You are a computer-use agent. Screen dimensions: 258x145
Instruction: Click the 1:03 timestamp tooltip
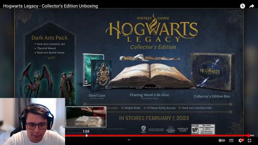click(86, 131)
